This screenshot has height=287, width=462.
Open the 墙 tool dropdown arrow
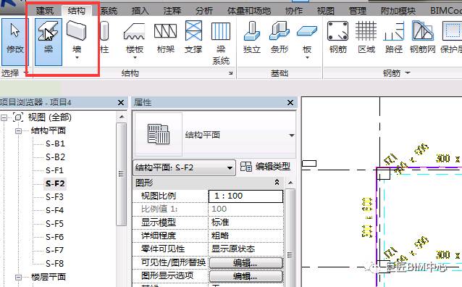pyautogui.click(x=77, y=58)
